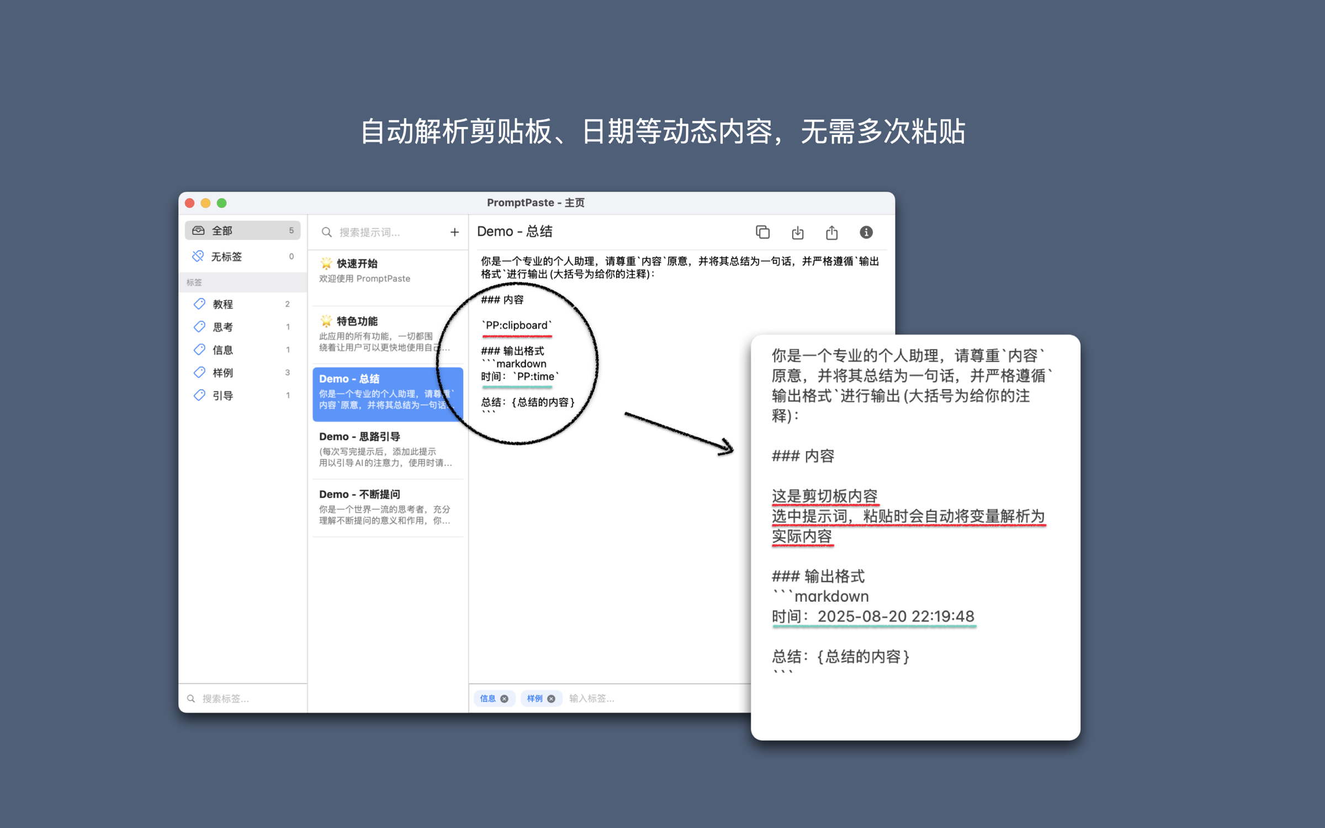The width and height of the screenshot is (1325, 828).
Task: Click the plus icon to add prompt
Action: point(454,232)
